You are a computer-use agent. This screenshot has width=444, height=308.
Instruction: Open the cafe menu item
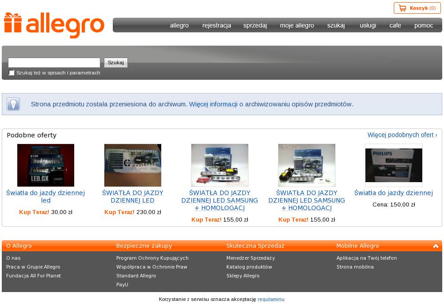[x=395, y=25]
